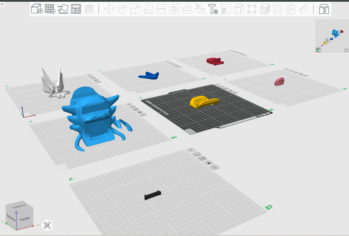Remove plate 07 with its X icon
The height and width of the screenshot is (236, 349).
pyautogui.click(x=191, y=150)
